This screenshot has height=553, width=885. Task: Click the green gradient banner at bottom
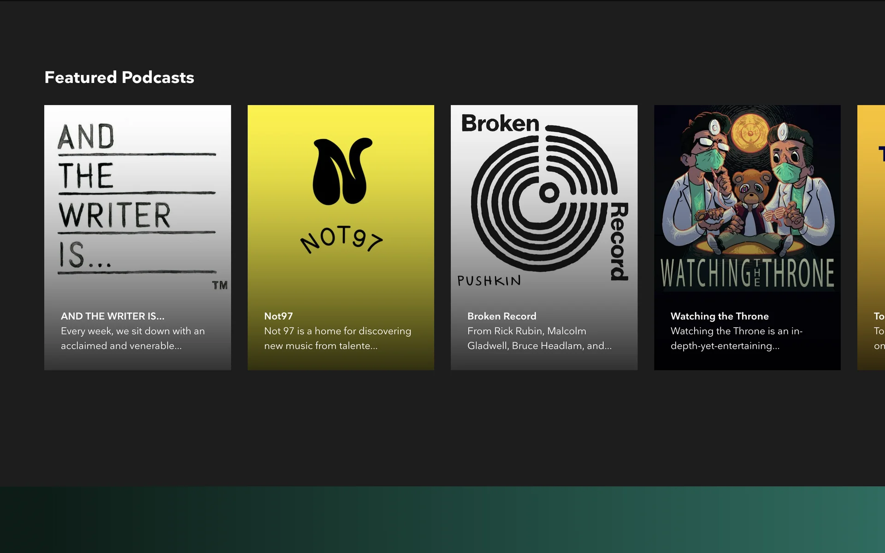pos(442,519)
